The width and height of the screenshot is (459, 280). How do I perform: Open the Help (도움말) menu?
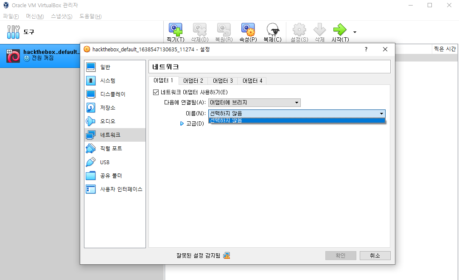(x=90, y=17)
